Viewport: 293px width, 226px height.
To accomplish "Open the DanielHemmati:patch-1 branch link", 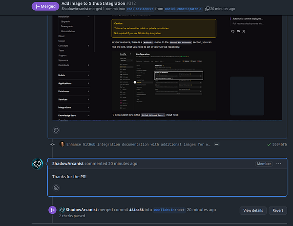I will 183,9.
